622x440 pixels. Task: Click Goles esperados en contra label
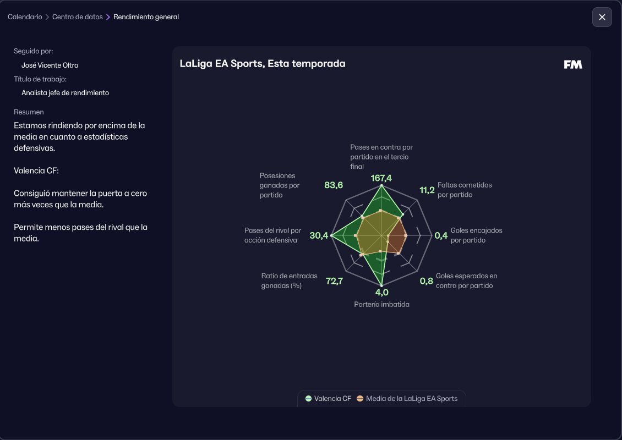[467, 280]
